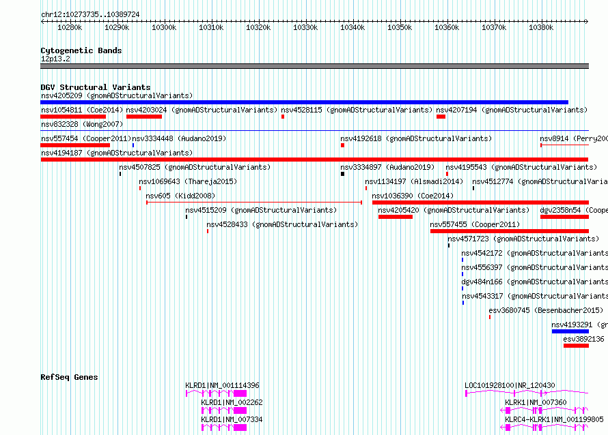Select KLRK1|NM_007360 gene label
The image size is (608, 435).
point(536,402)
